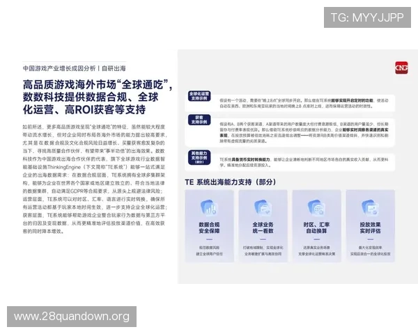Click the icon above 全球业务统一看数

pos(263,208)
